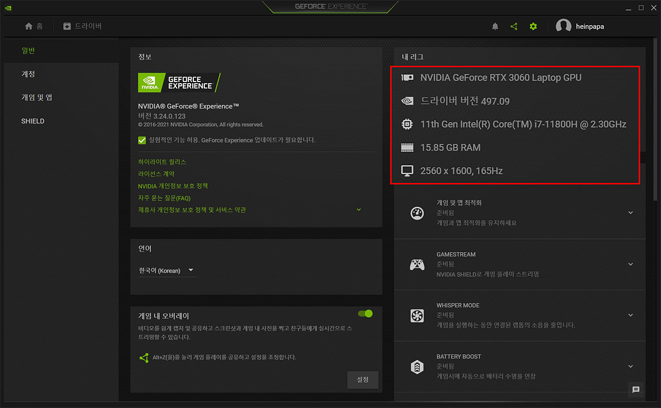Click the WHISPER MODE fan icon
The image size is (661, 408).
coord(417,315)
